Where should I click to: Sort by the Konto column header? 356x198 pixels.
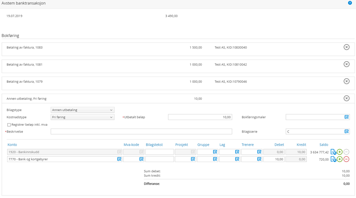coord(12,145)
